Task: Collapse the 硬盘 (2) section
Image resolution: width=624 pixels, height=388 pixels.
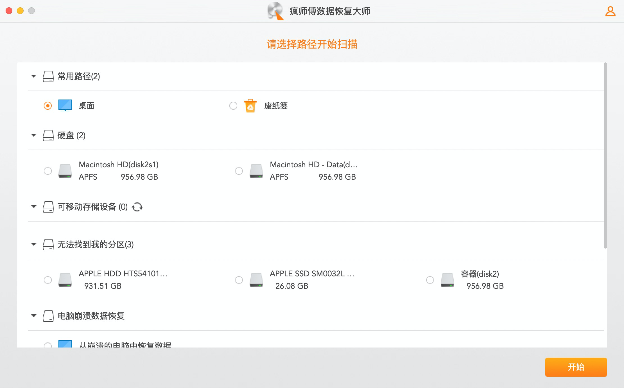Action: pos(34,135)
